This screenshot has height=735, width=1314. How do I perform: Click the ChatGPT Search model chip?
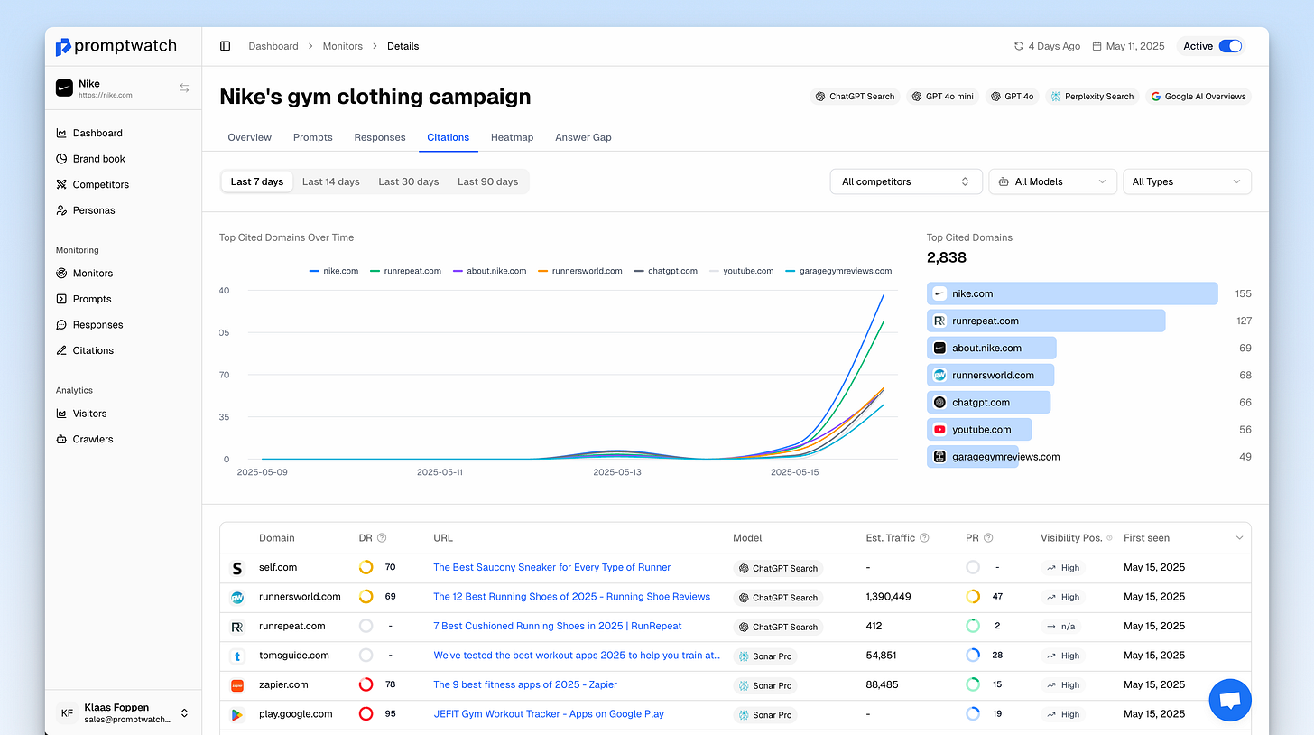pyautogui.click(x=855, y=97)
